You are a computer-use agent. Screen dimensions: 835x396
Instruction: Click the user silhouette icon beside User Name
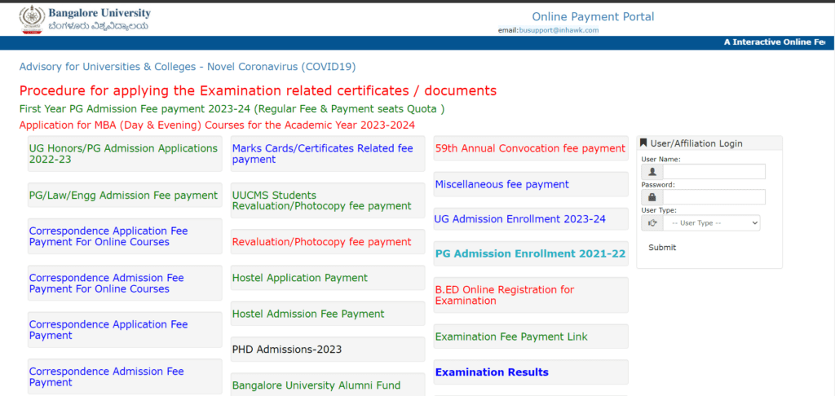click(x=652, y=172)
